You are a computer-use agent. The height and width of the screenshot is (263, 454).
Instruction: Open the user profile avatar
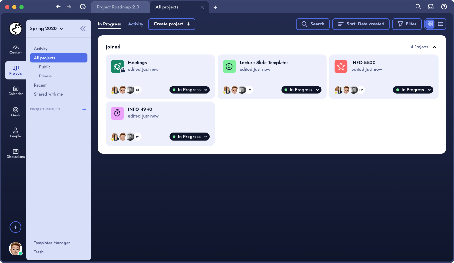[x=15, y=249]
